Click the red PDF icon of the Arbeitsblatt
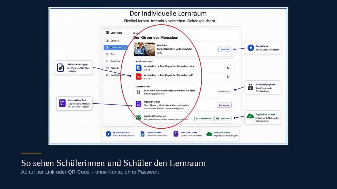 pyautogui.click(x=138, y=76)
